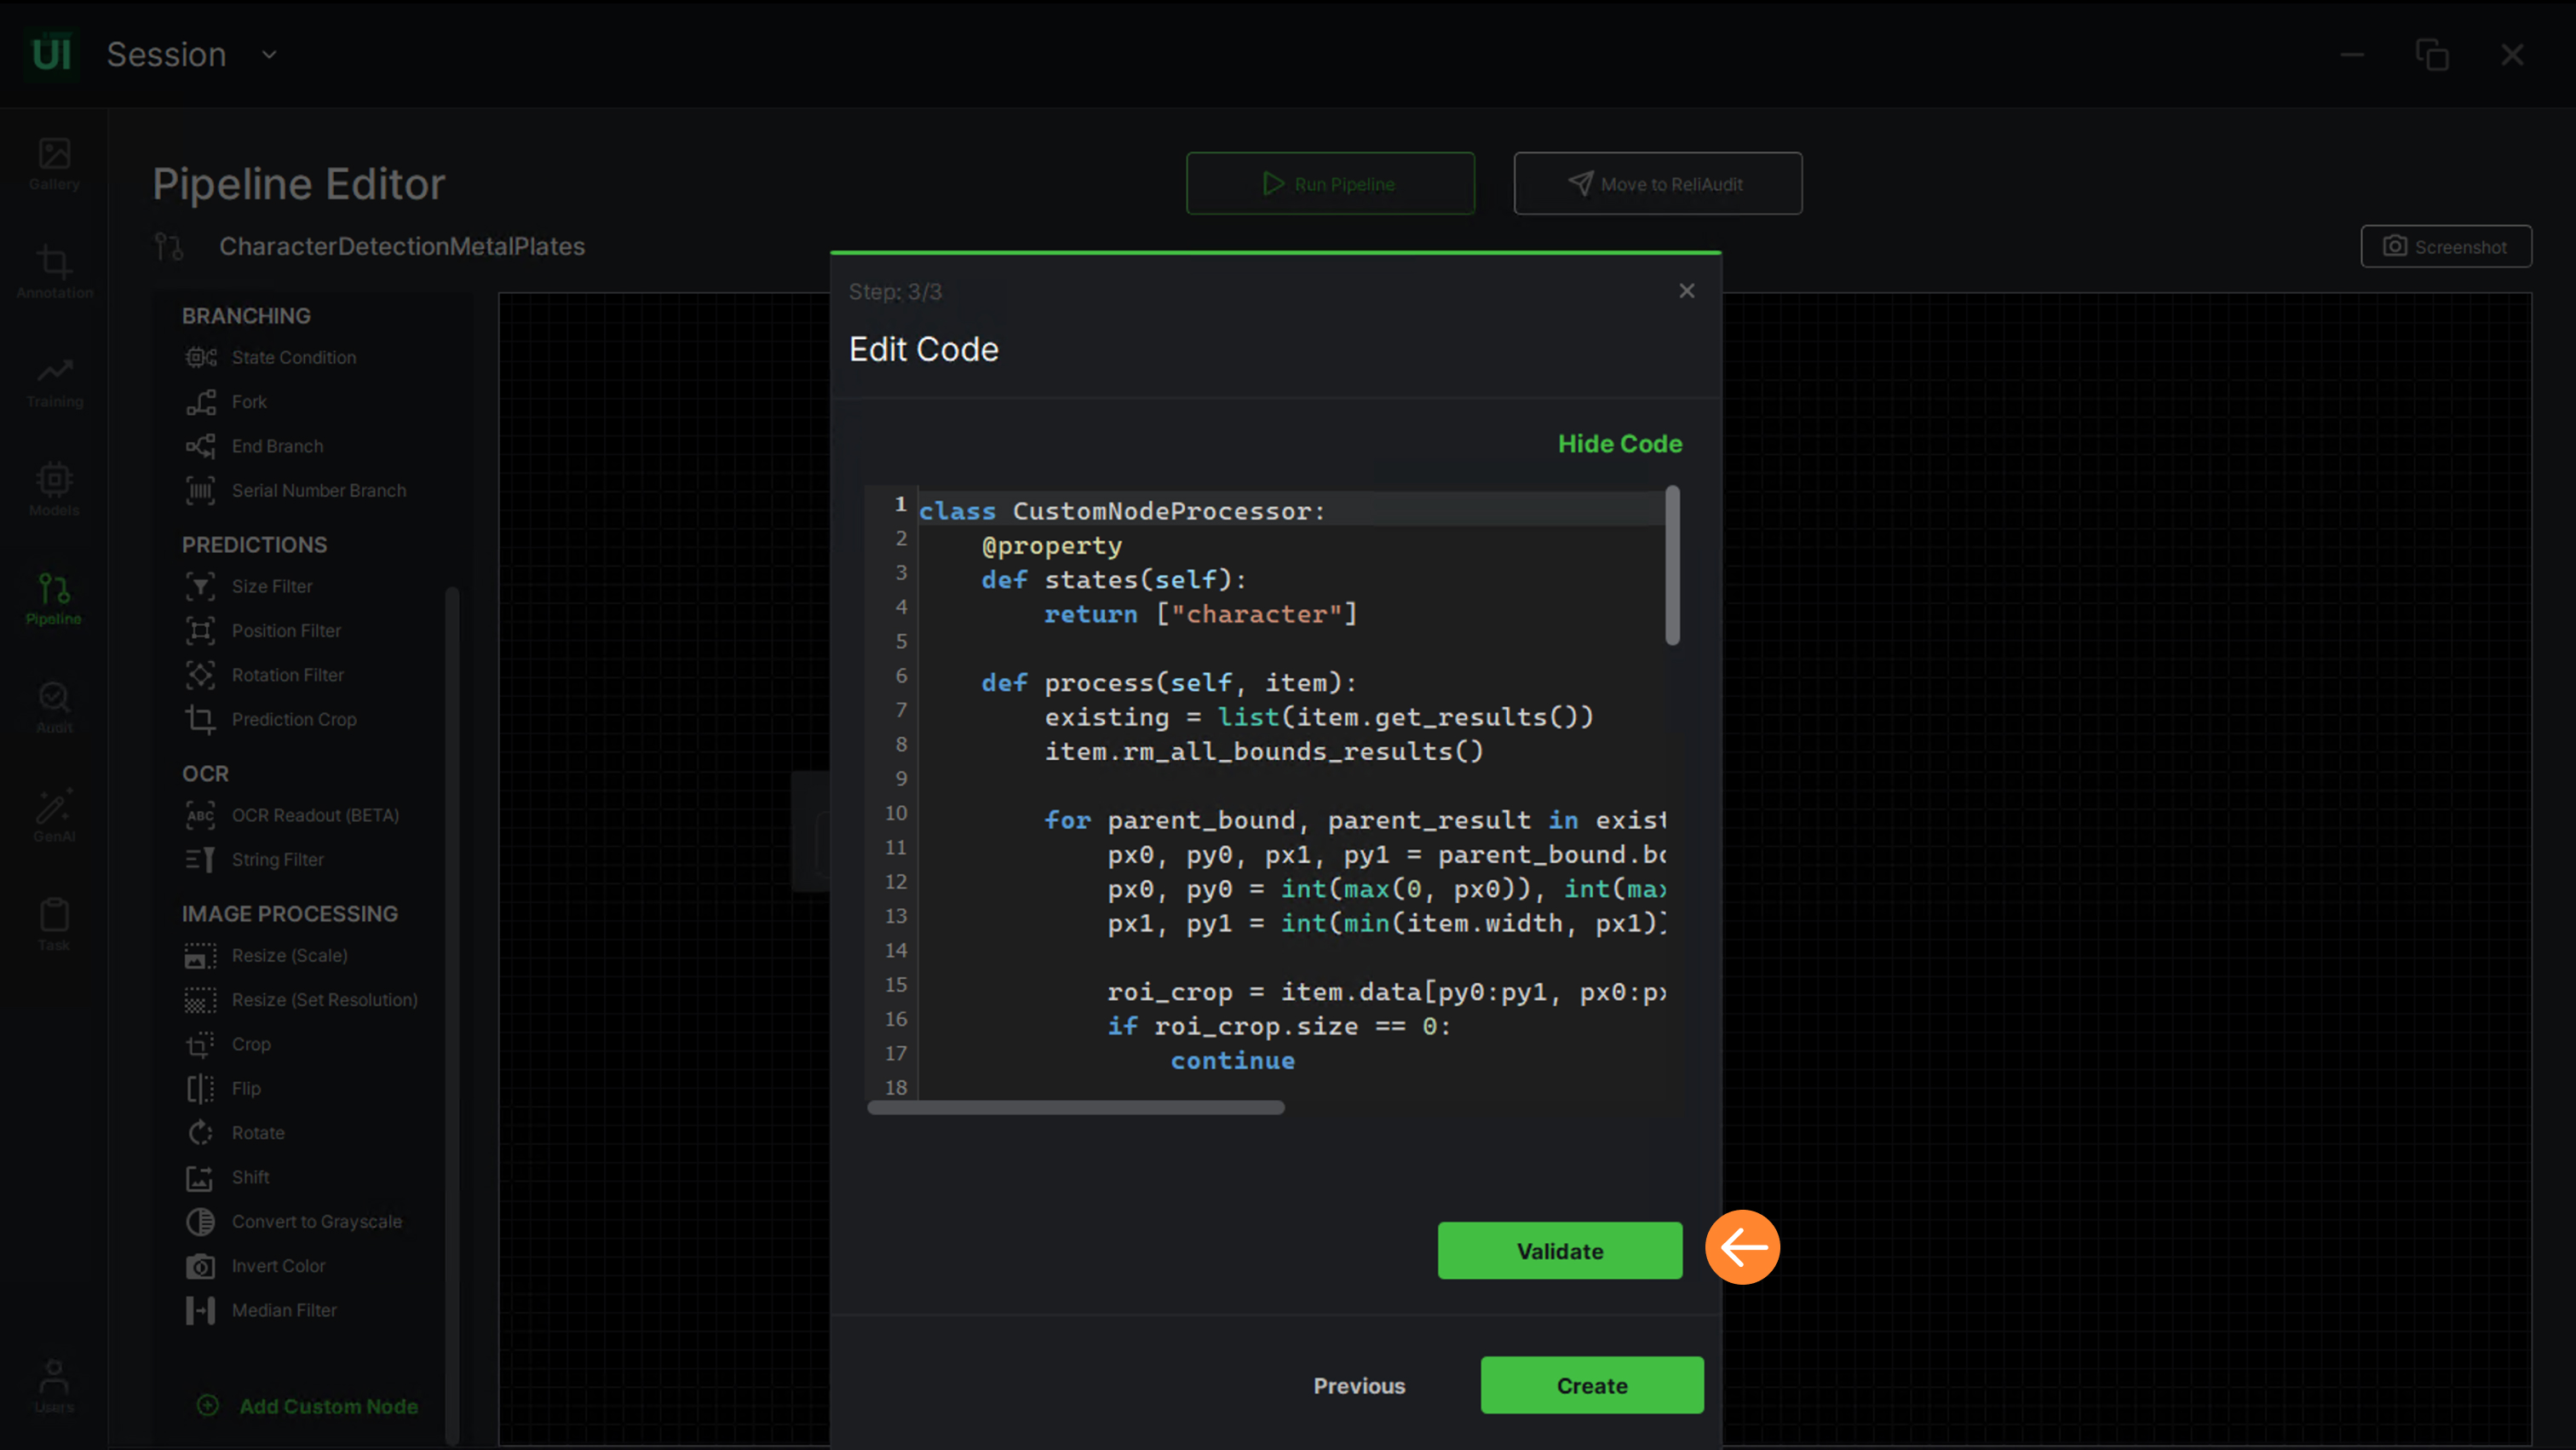Click the 'Step: 3/3' label
Viewport: 2576px width, 1450px height.
coord(895,292)
